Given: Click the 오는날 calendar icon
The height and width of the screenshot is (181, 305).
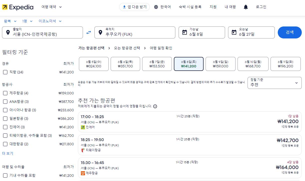Looking at the screenshot, I should point(234,32).
